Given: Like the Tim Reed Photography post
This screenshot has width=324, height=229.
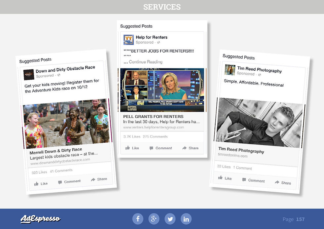Looking at the screenshot, I should [225, 178].
